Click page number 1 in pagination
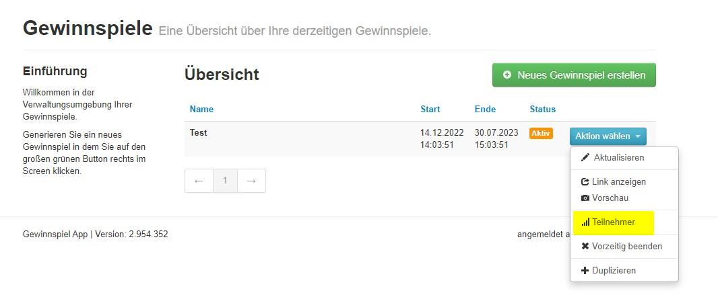Screen dimensions: 718x299 click(225, 181)
